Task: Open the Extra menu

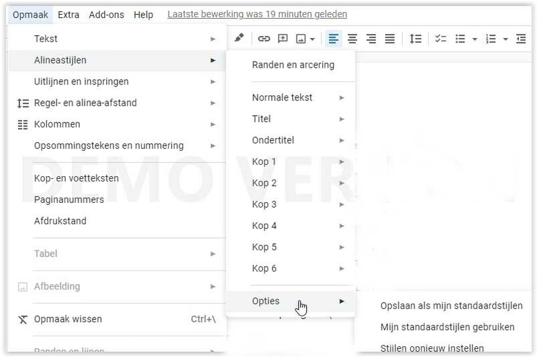Action: tap(68, 15)
